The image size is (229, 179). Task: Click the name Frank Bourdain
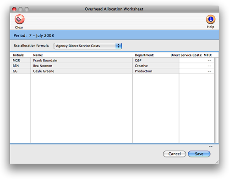45,61
